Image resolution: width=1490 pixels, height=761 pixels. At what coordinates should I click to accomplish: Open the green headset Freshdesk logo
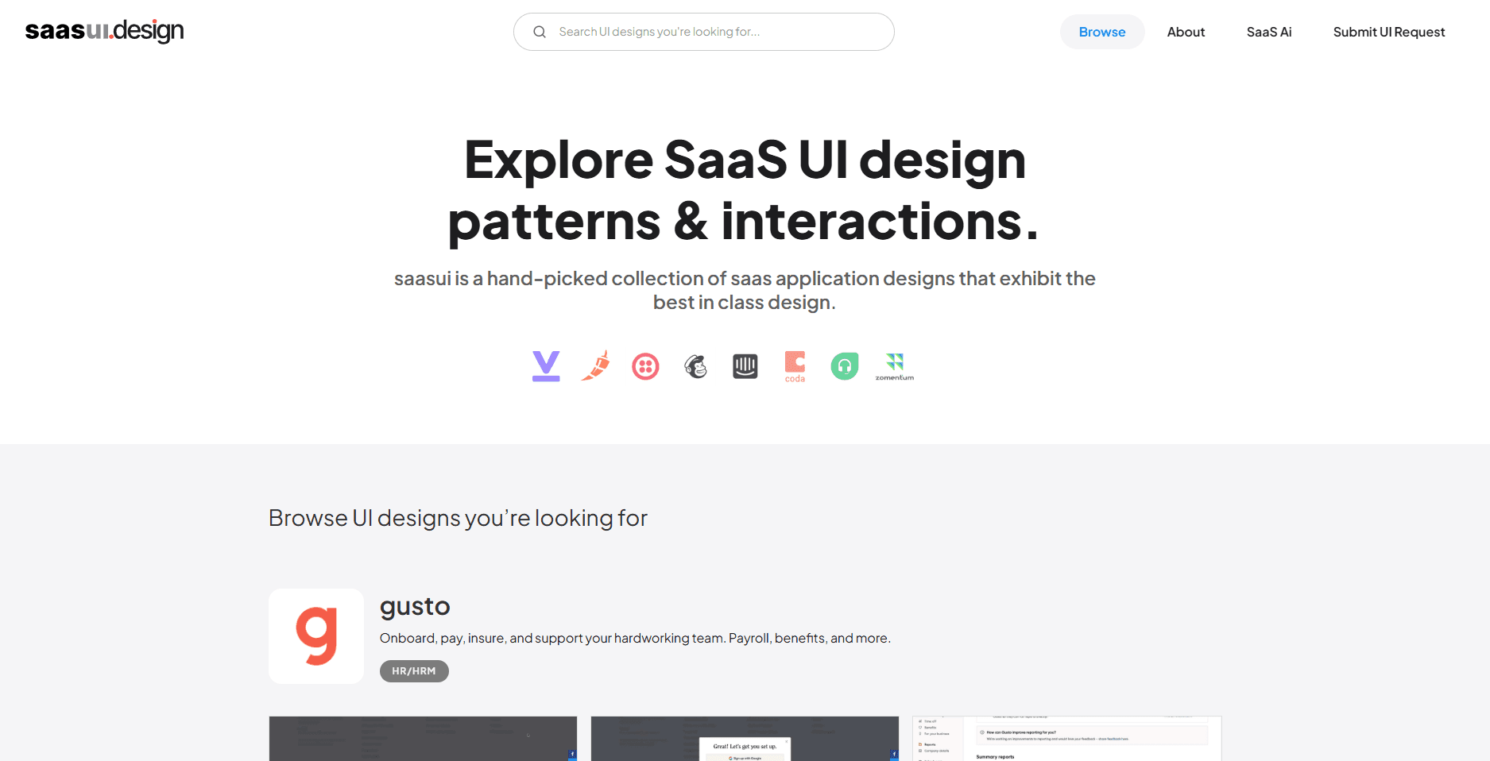tap(845, 366)
